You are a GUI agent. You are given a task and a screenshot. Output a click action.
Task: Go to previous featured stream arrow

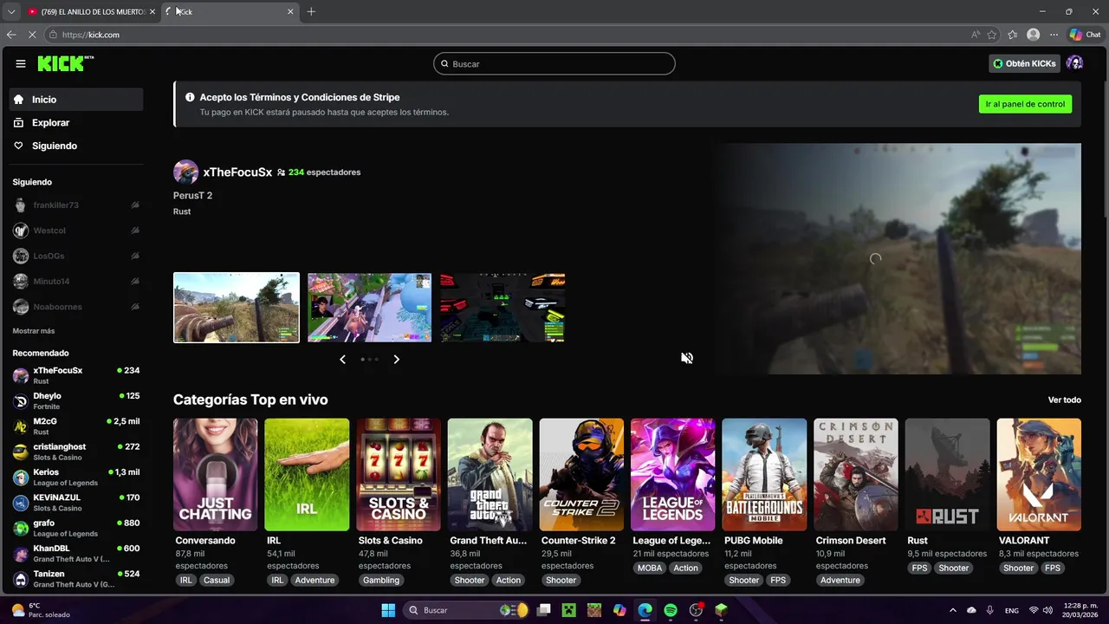click(342, 359)
